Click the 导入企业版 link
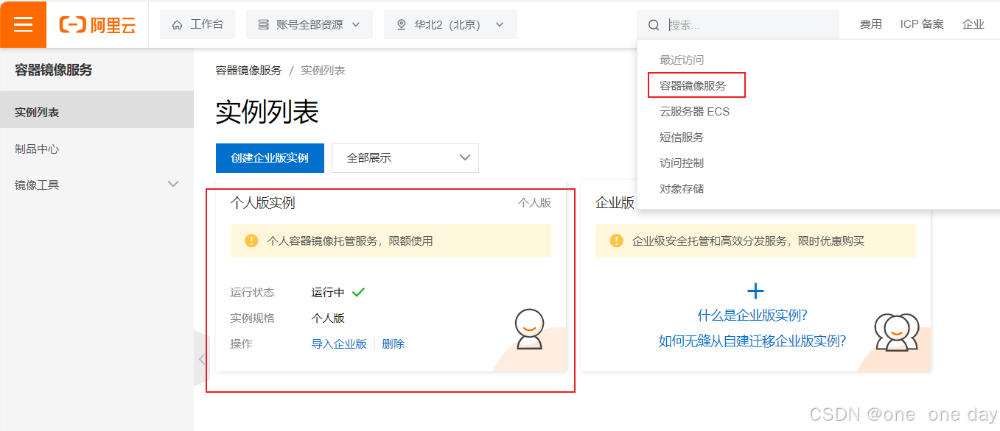The image size is (1000, 431). tap(339, 343)
